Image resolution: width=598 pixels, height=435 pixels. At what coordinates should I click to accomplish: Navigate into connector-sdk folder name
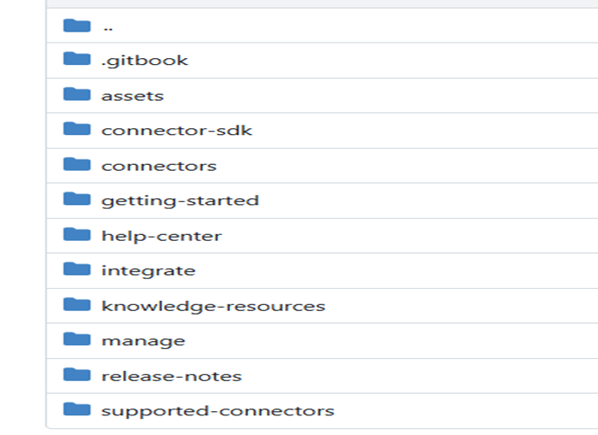[x=177, y=131]
